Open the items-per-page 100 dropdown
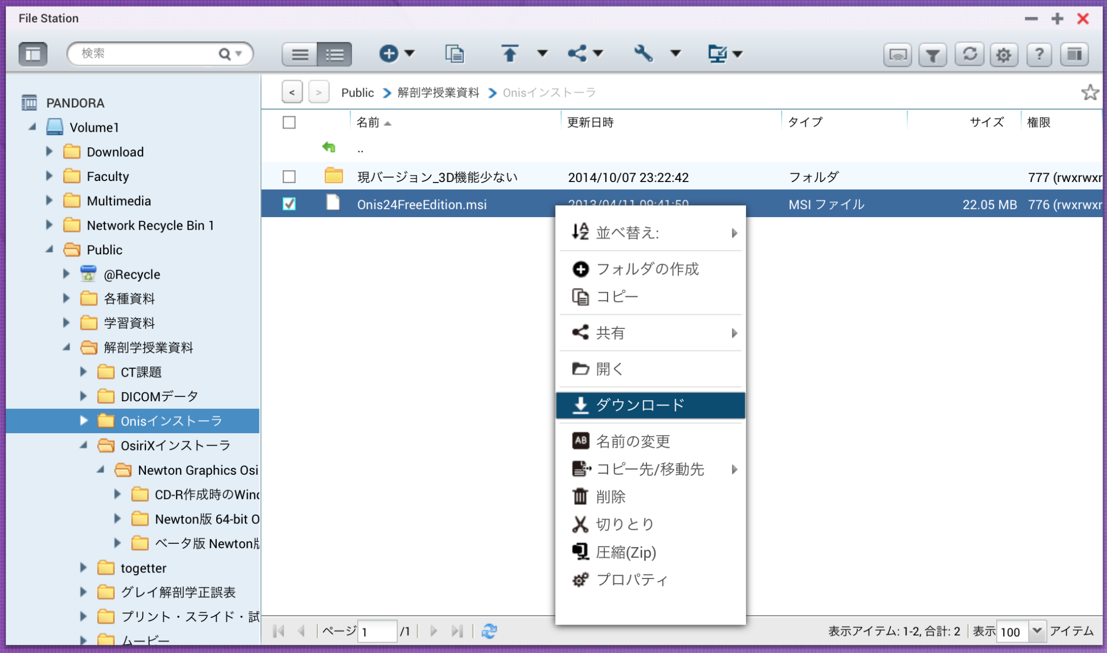1107x653 pixels. pyautogui.click(x=1036, y=631)
